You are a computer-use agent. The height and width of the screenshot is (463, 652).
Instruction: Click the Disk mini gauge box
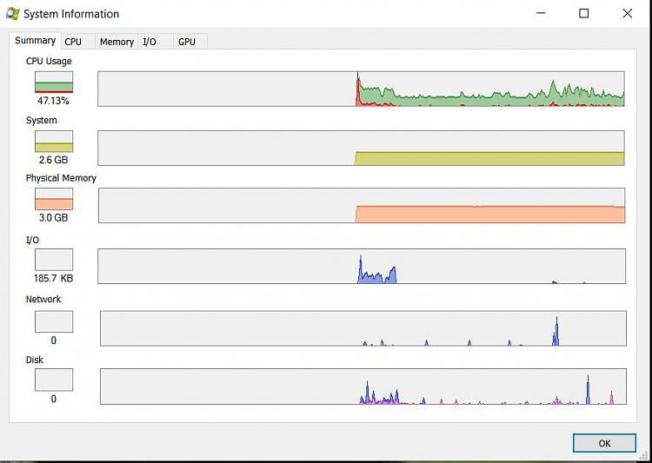[x=54, y=380]
